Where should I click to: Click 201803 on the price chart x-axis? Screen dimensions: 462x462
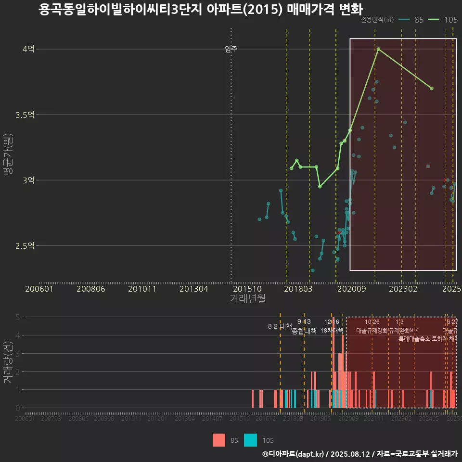(298, 289)
